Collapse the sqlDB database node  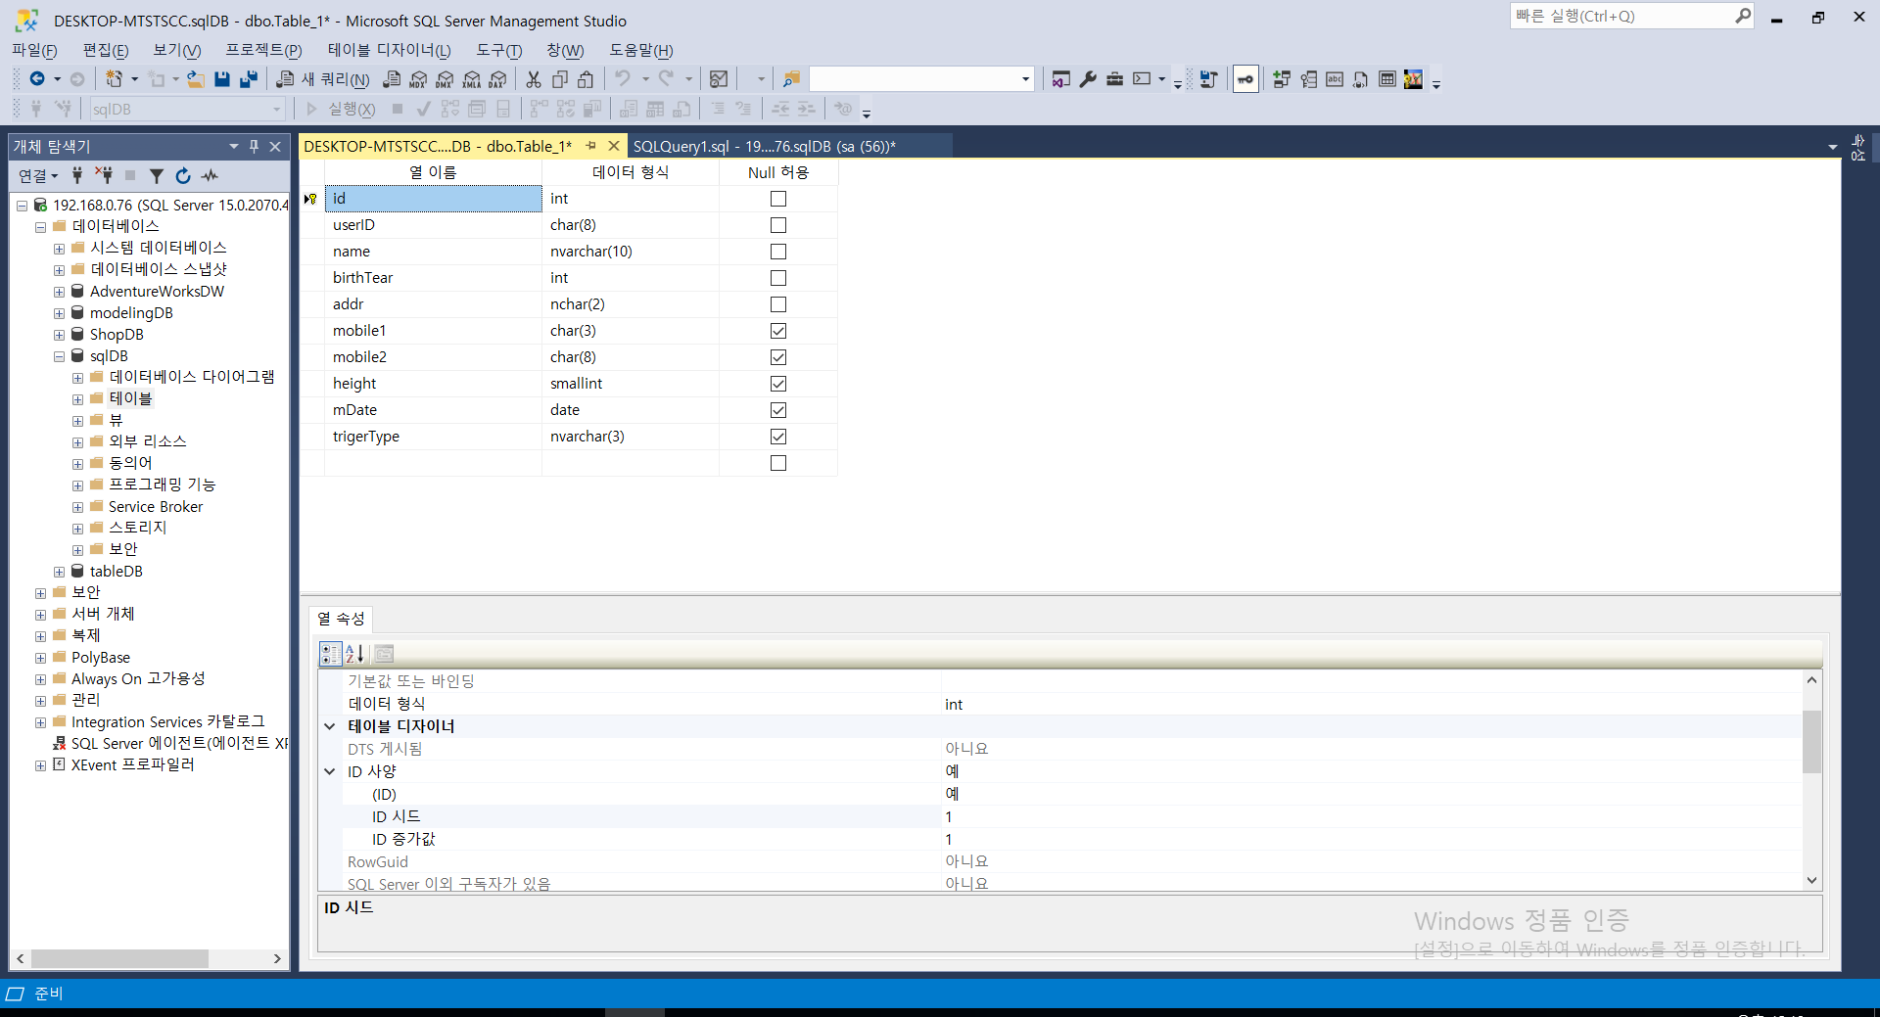(x=59, y=356)
